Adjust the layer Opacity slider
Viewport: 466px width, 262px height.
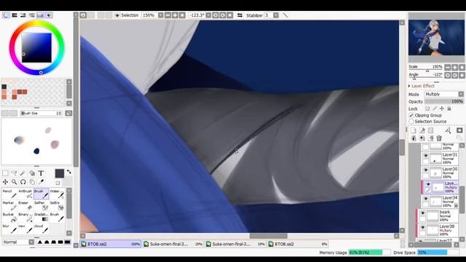pyautogui.click(x=444, y=102)
